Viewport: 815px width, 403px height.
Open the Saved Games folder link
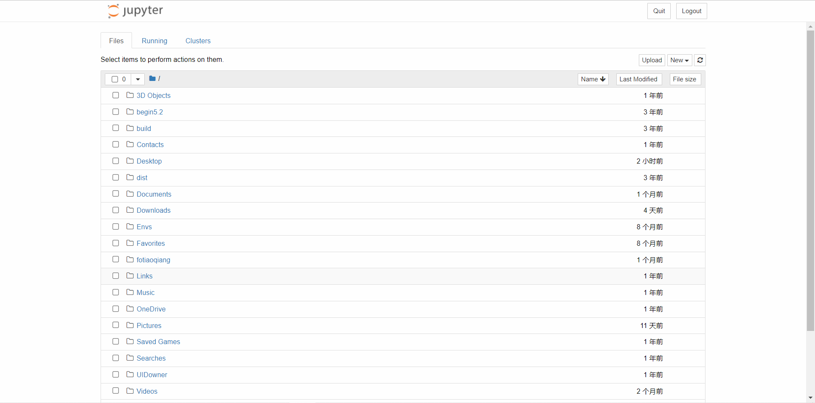pyautogui.click(x=158, y=342)
